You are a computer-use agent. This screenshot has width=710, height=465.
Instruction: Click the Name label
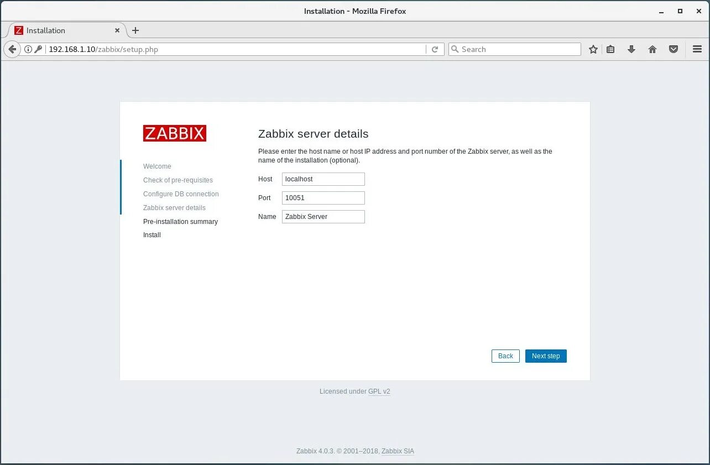(x=267, y=217)
